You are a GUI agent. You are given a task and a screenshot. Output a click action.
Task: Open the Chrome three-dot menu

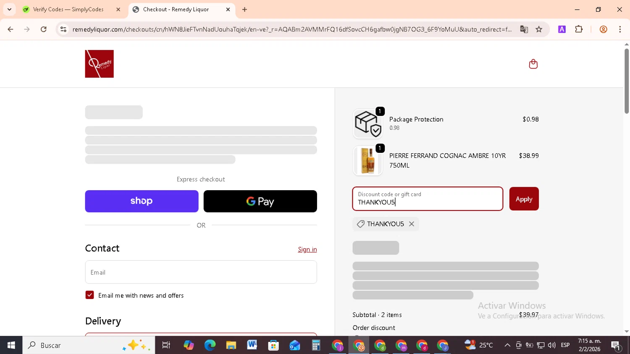tap(620, 29)
